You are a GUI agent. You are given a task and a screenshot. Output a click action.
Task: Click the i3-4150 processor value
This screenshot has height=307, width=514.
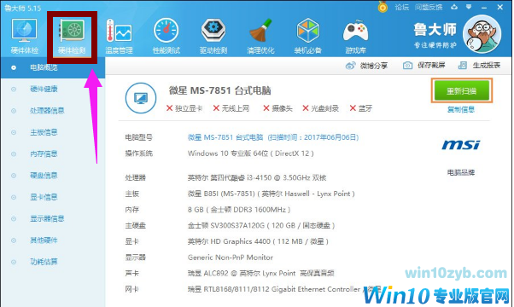coord(257,177)
